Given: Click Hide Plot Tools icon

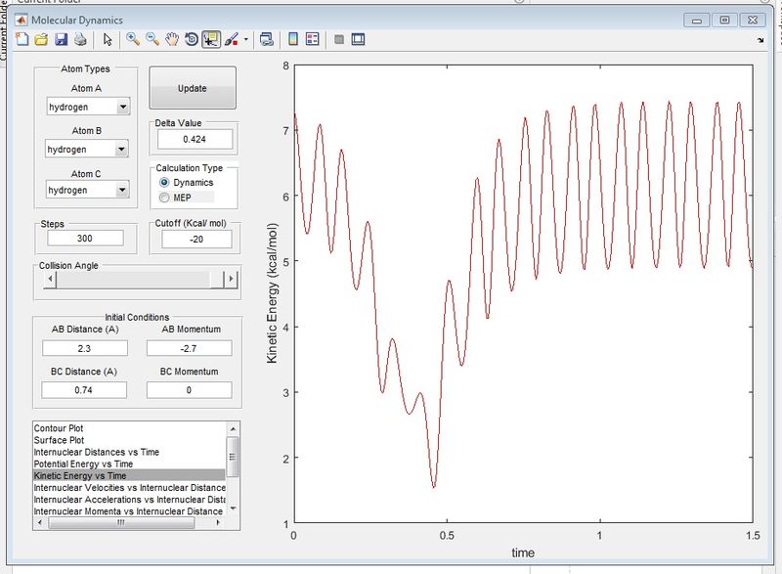Looking at the screenshot, I should point(339,39).
